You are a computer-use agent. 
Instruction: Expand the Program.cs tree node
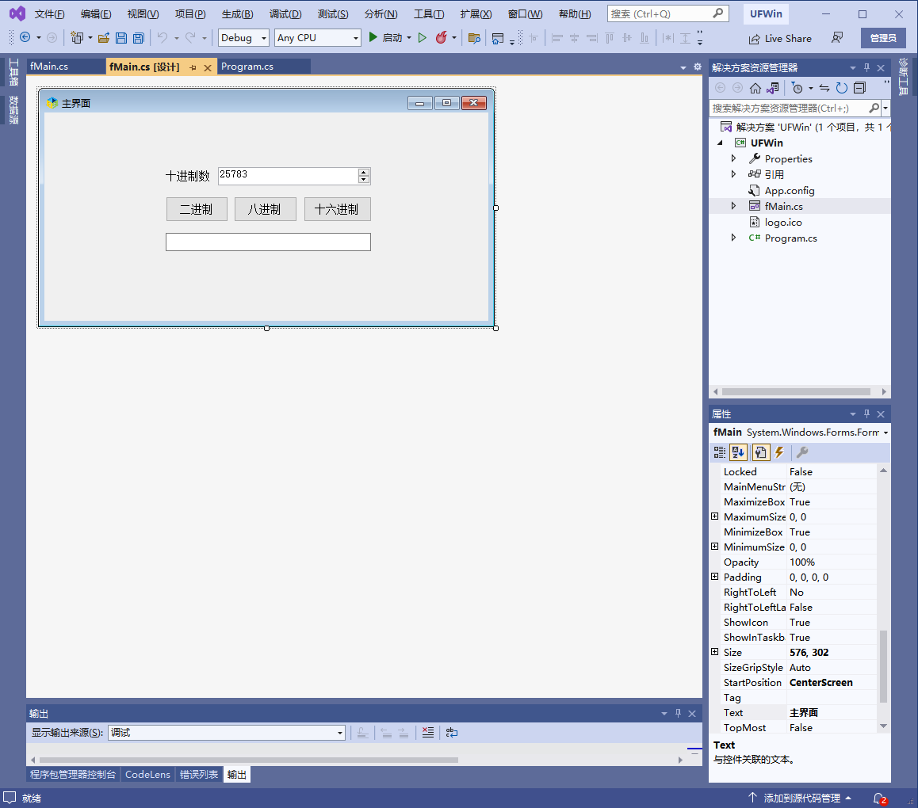tap(733, 238)
